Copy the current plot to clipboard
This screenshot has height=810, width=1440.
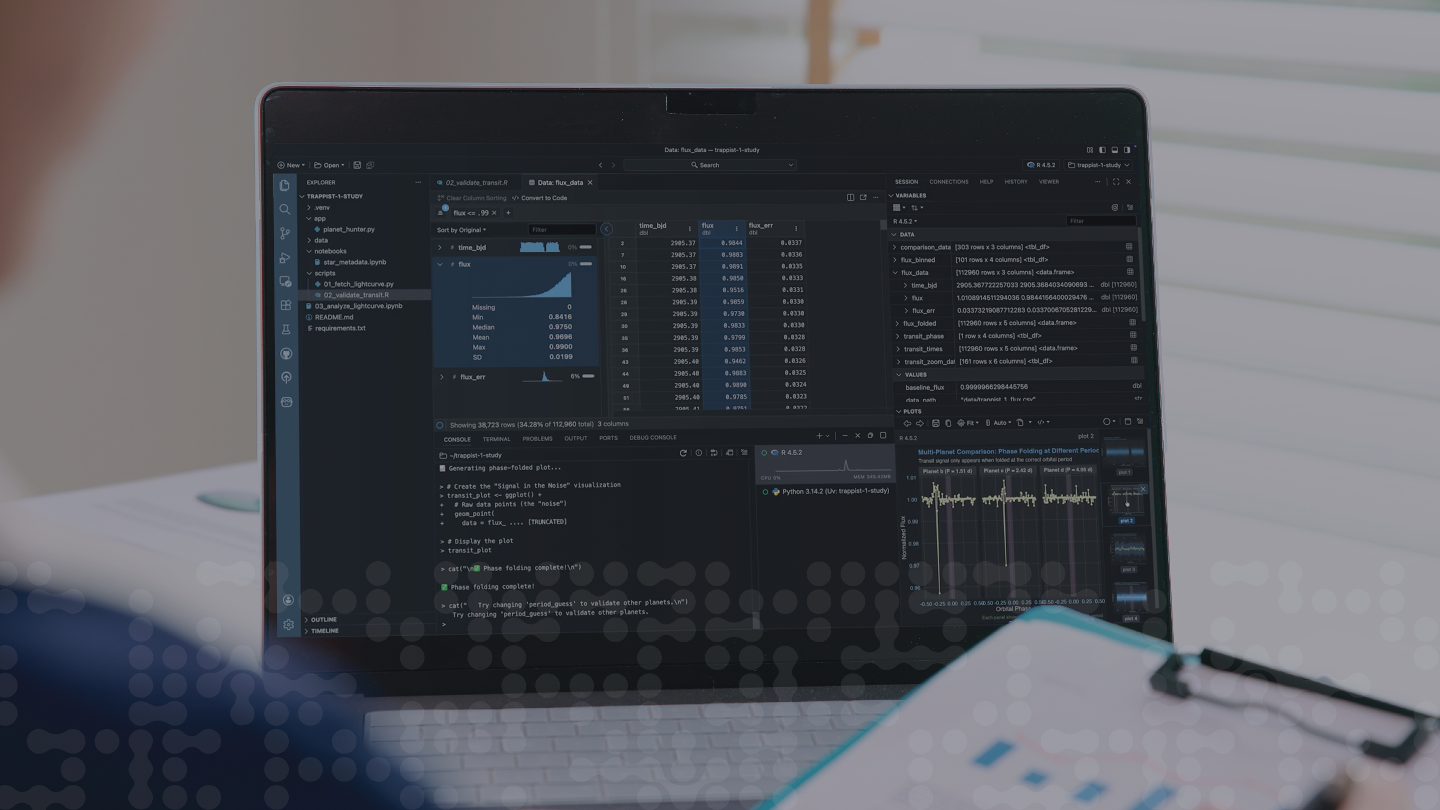point(948,423)
